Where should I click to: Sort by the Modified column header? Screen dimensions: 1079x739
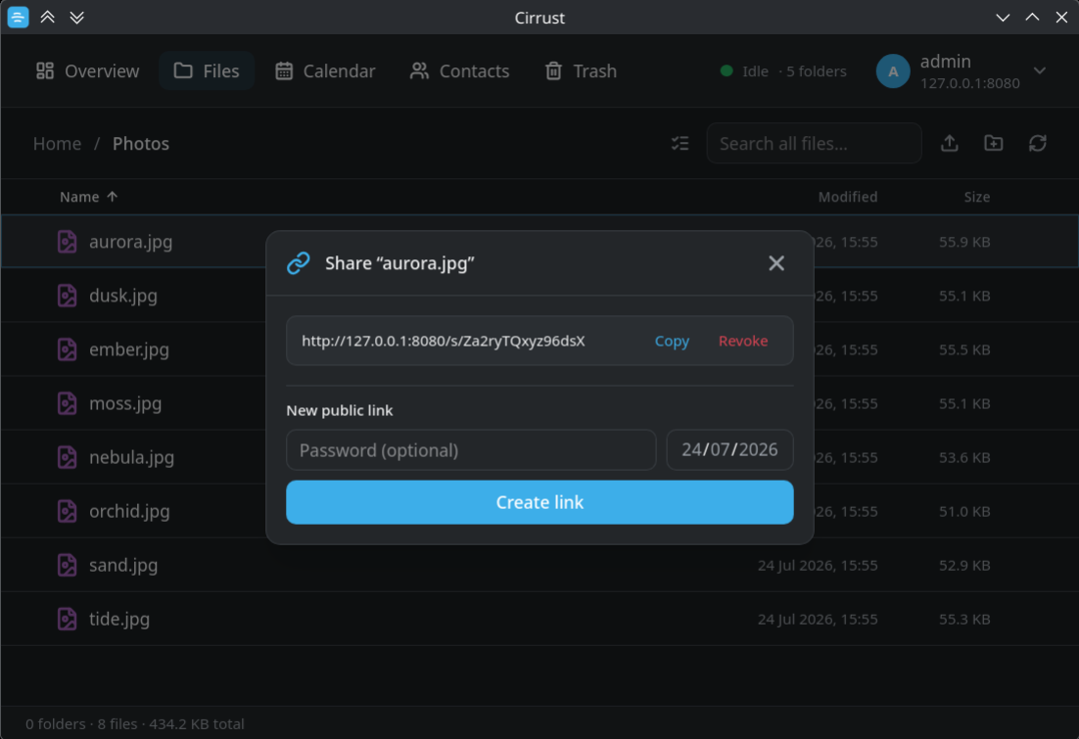coord(848,197)
